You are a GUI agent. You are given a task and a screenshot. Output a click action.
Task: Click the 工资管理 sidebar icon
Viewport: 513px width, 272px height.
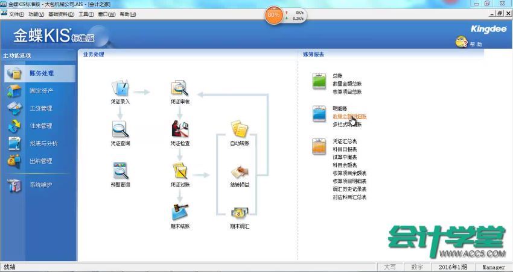pyautogui.click(x=14, y=108)
